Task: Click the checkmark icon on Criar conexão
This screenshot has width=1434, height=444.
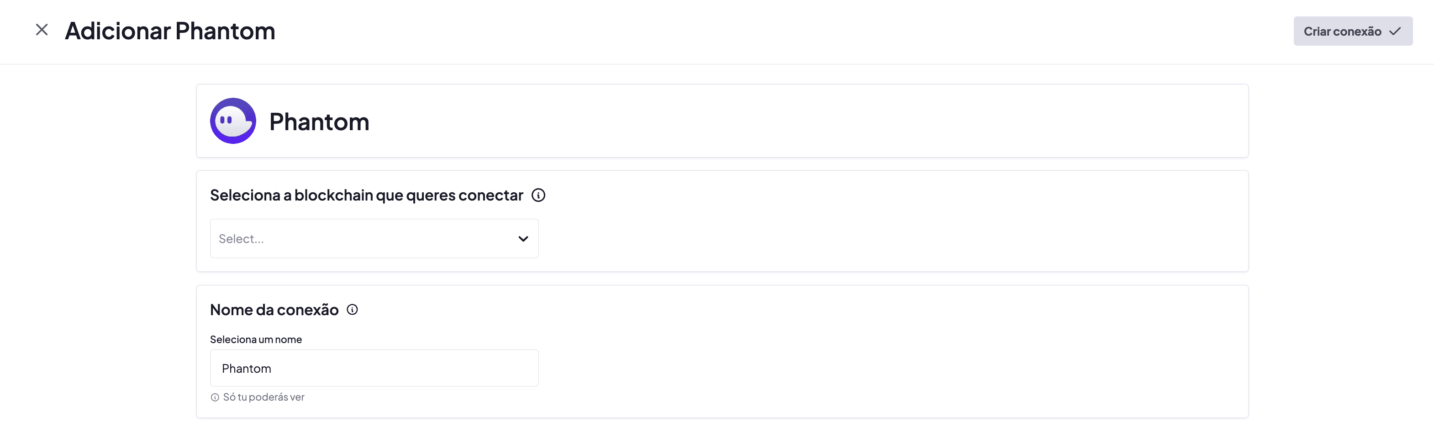Action: coord(1395,31)
